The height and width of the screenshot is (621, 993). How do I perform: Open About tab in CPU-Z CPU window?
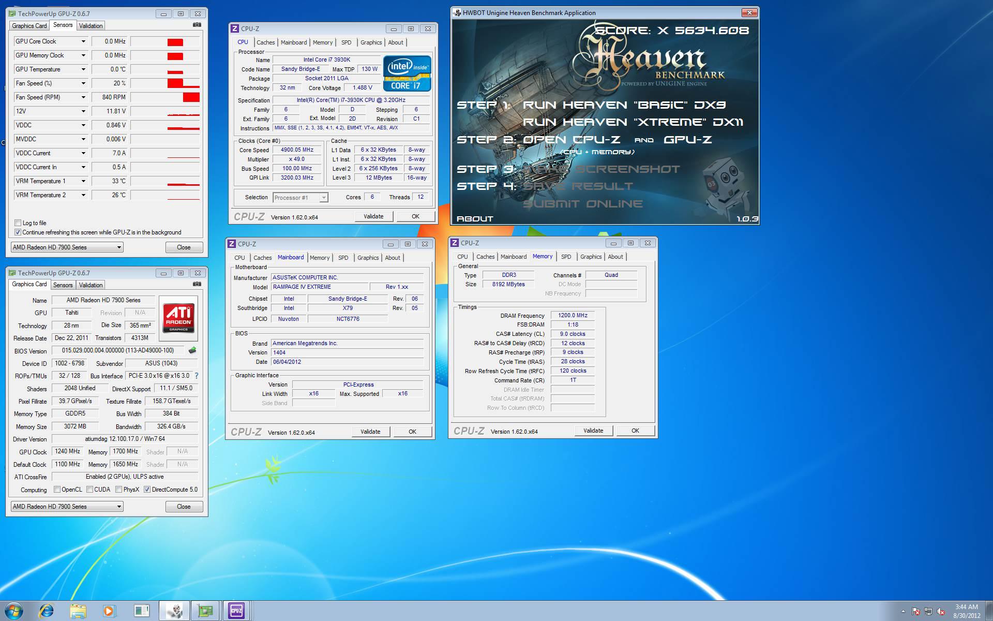[396, 42]
